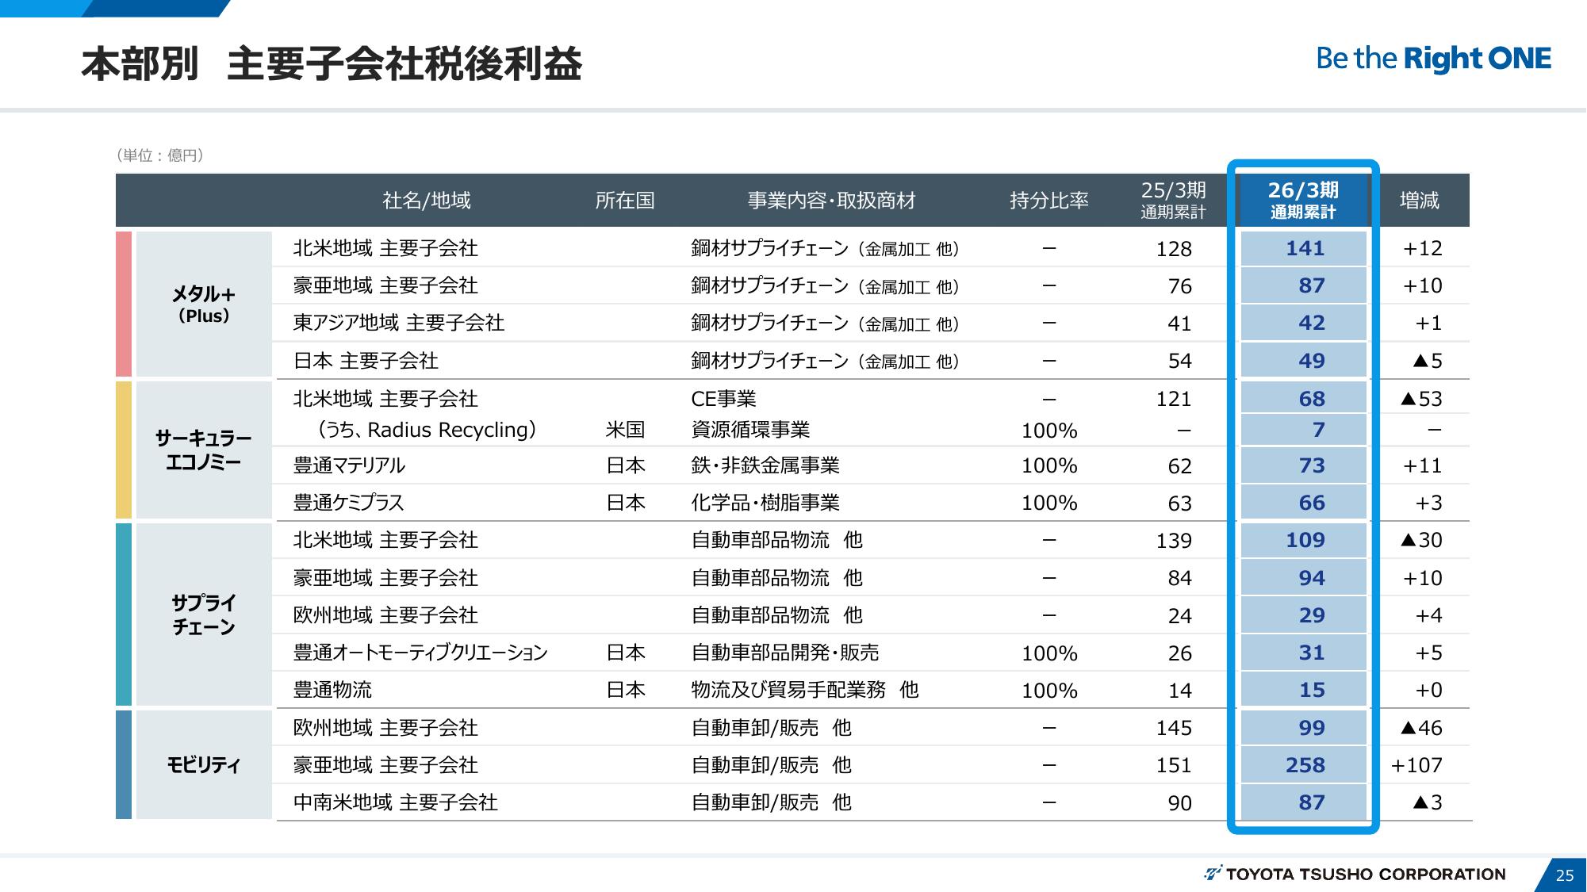Select the 物流及び貿易手配業務 他 description
The height and width of the screenshot is (892, 1587).
(805, 690)
